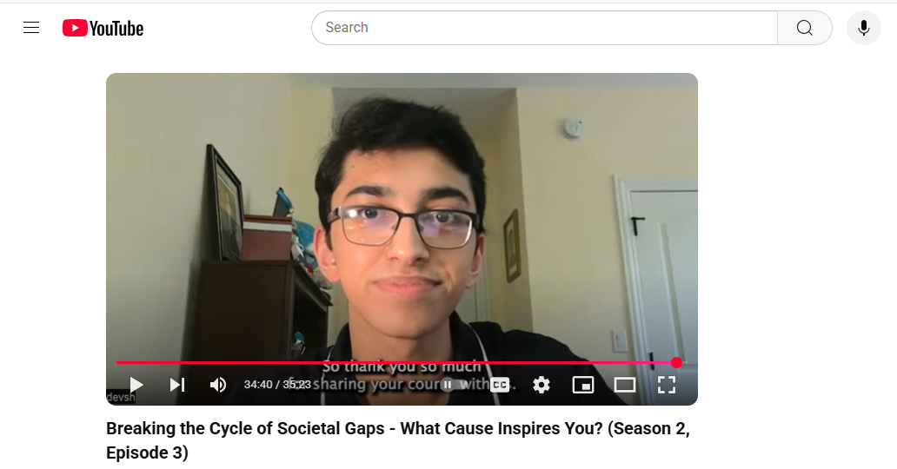Image resolution: width=897 pixels, height=469 pixels.
Task: Enable theater mode view
Action: pos(625,385)
